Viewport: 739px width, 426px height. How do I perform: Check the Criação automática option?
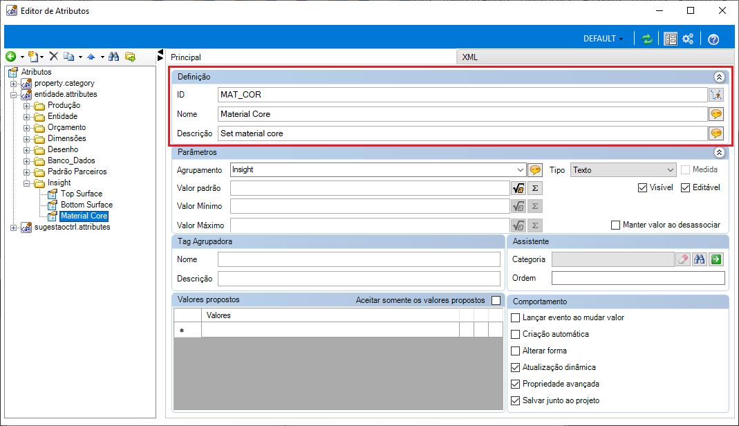[516, 334]
